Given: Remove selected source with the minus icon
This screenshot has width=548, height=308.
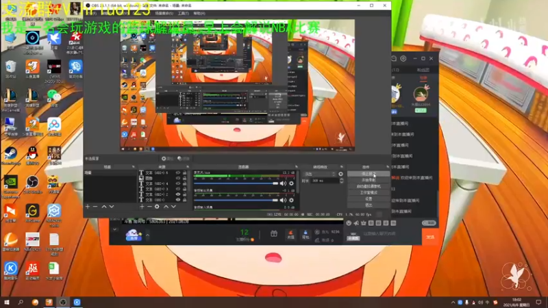Looking at the screenshot, I should [149, 207].
